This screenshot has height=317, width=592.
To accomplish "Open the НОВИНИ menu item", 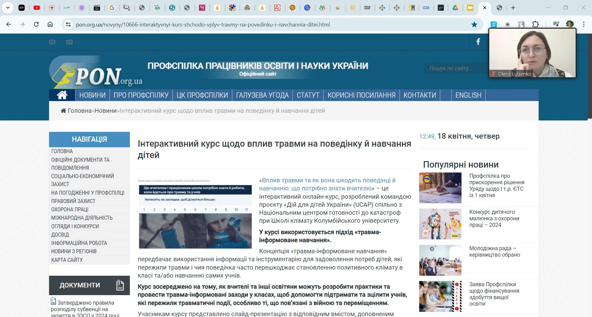I will pos(92,95).
